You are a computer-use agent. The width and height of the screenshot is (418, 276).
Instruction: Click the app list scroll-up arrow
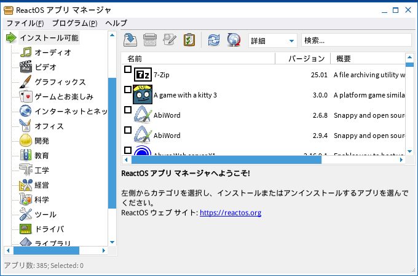pyautogui.click(x=410, y=57)
